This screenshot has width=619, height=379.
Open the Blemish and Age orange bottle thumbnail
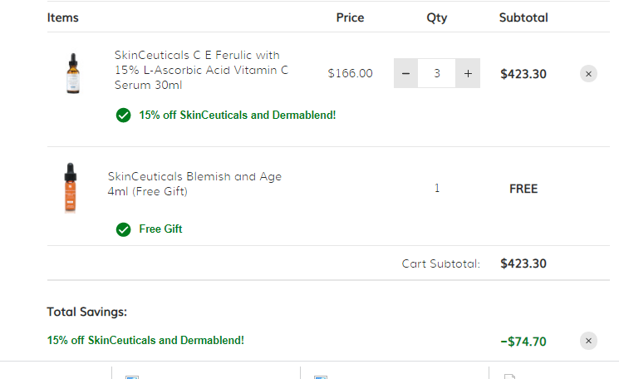pyautogui.click(x=71, y=188)
